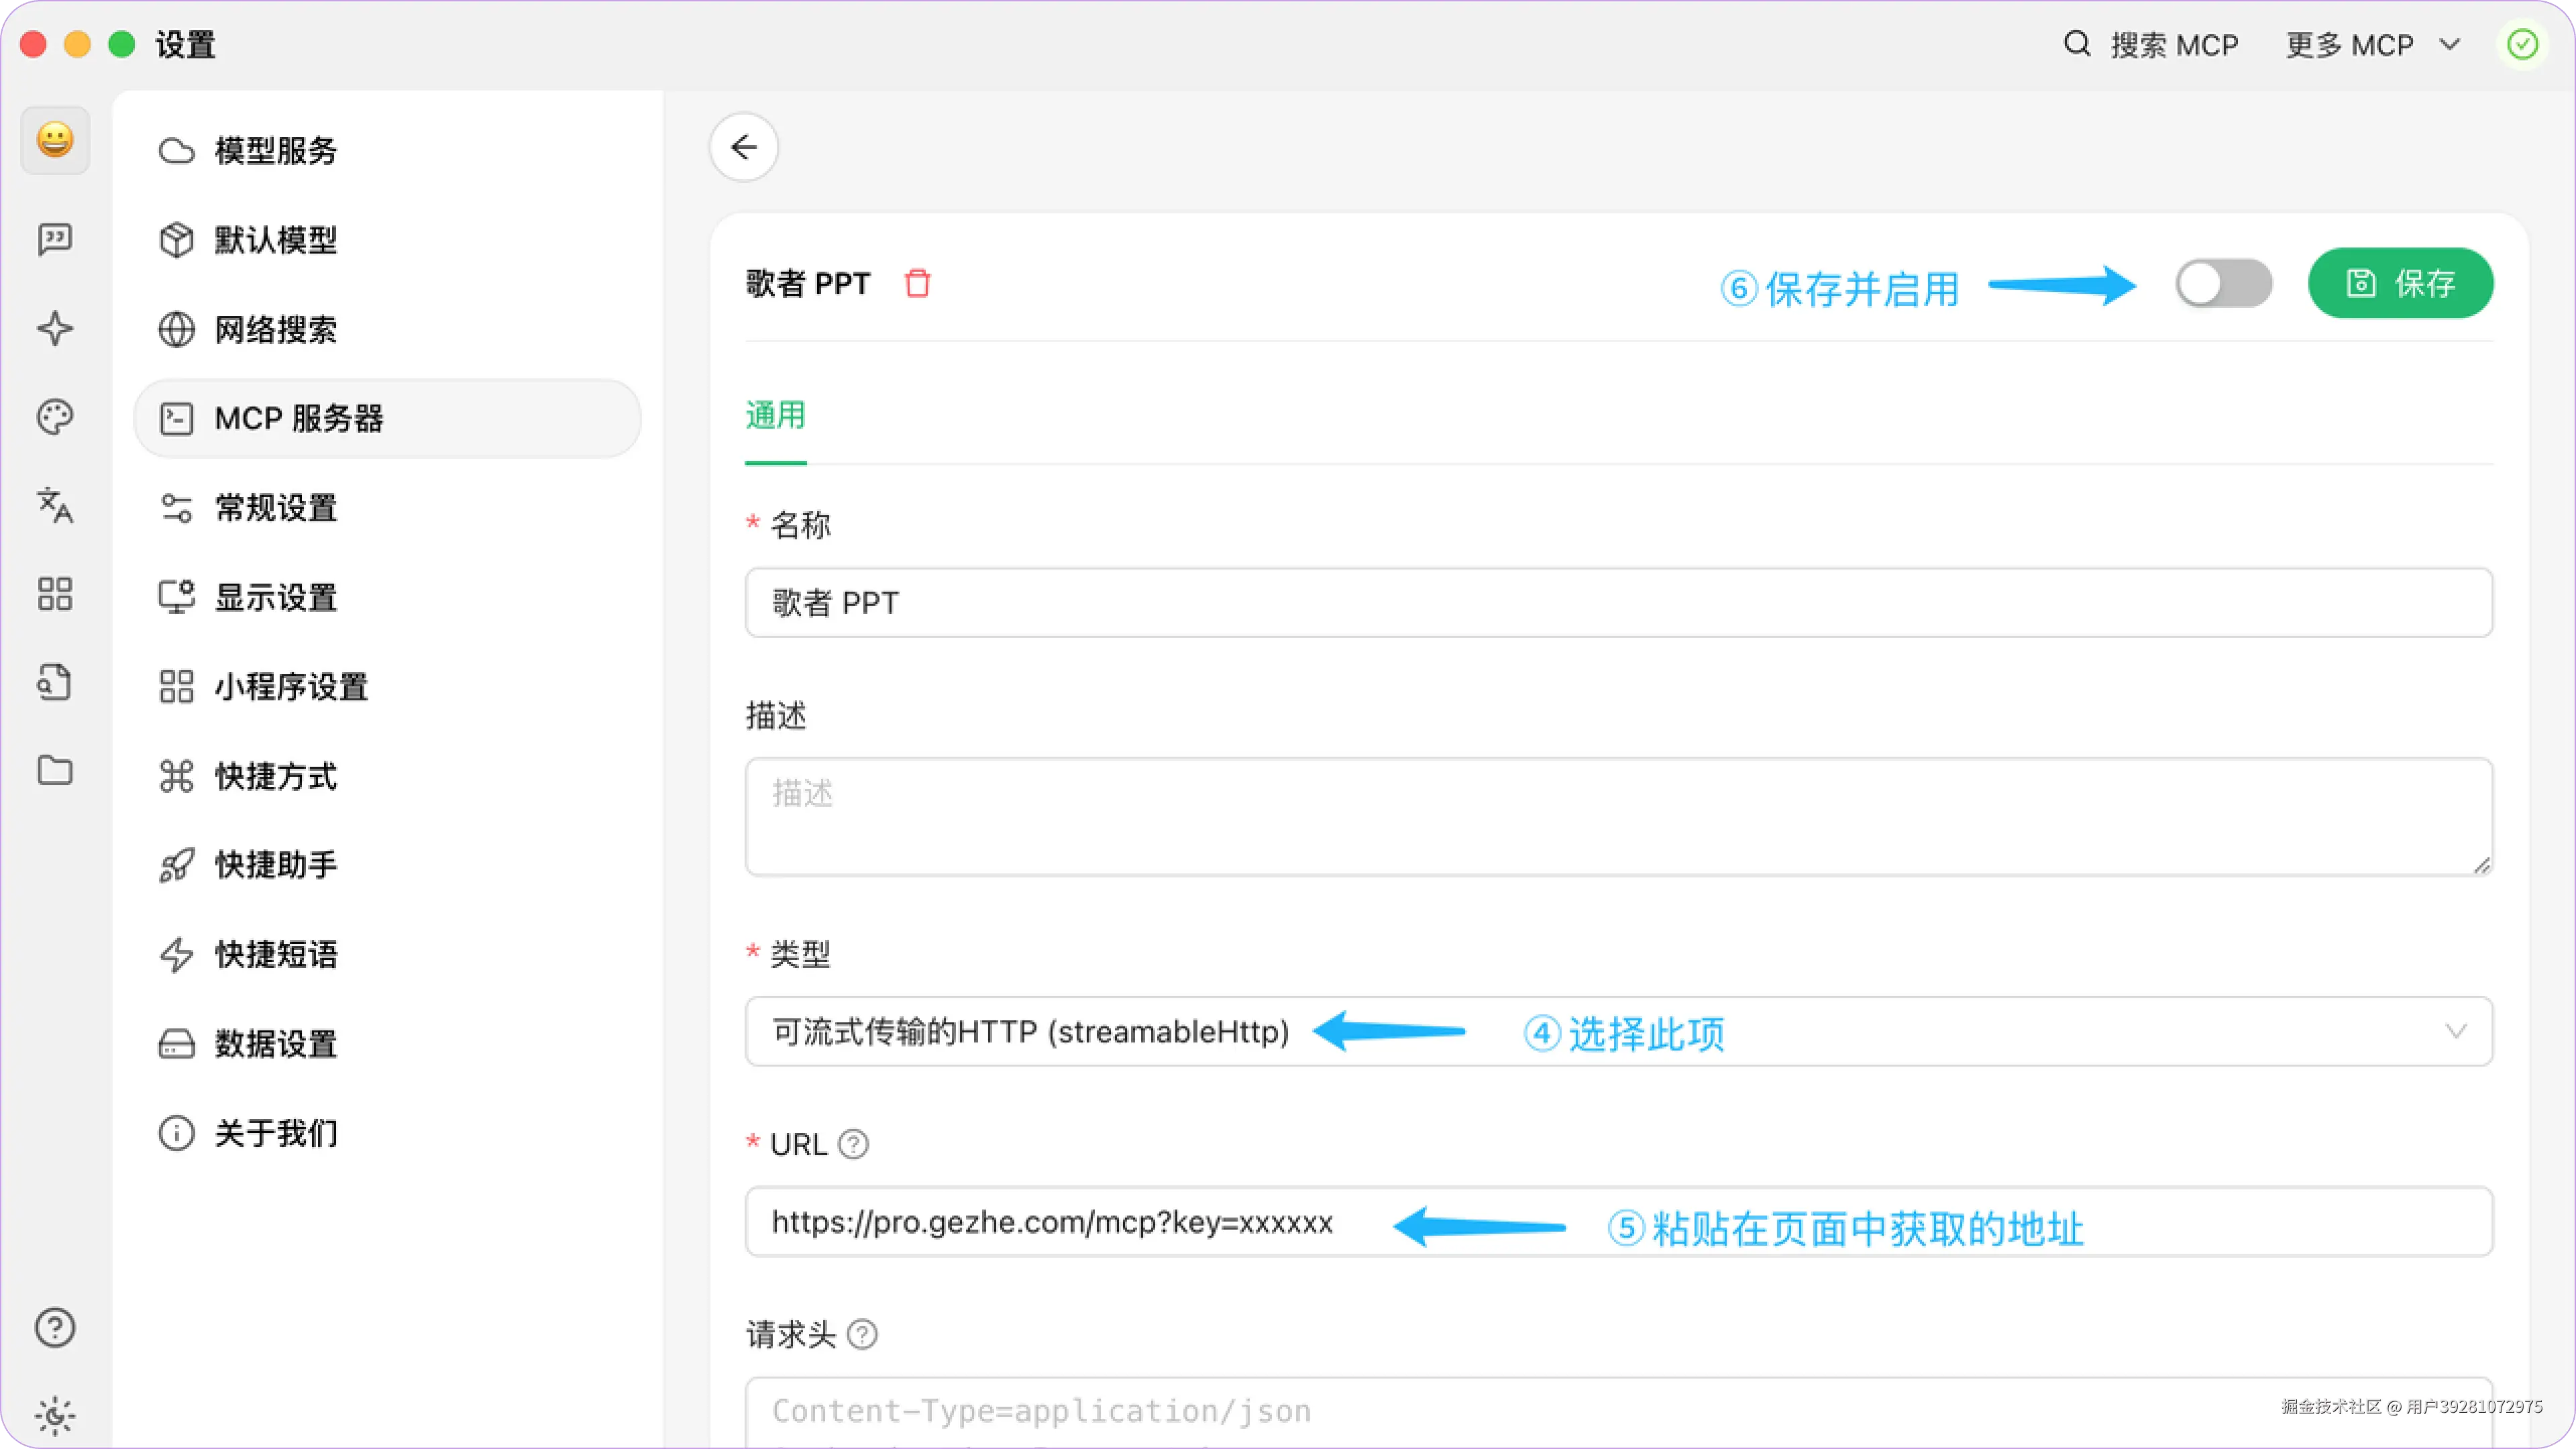Toggle the theme switch icon
The image size is (2576, 1449).
55,1415
